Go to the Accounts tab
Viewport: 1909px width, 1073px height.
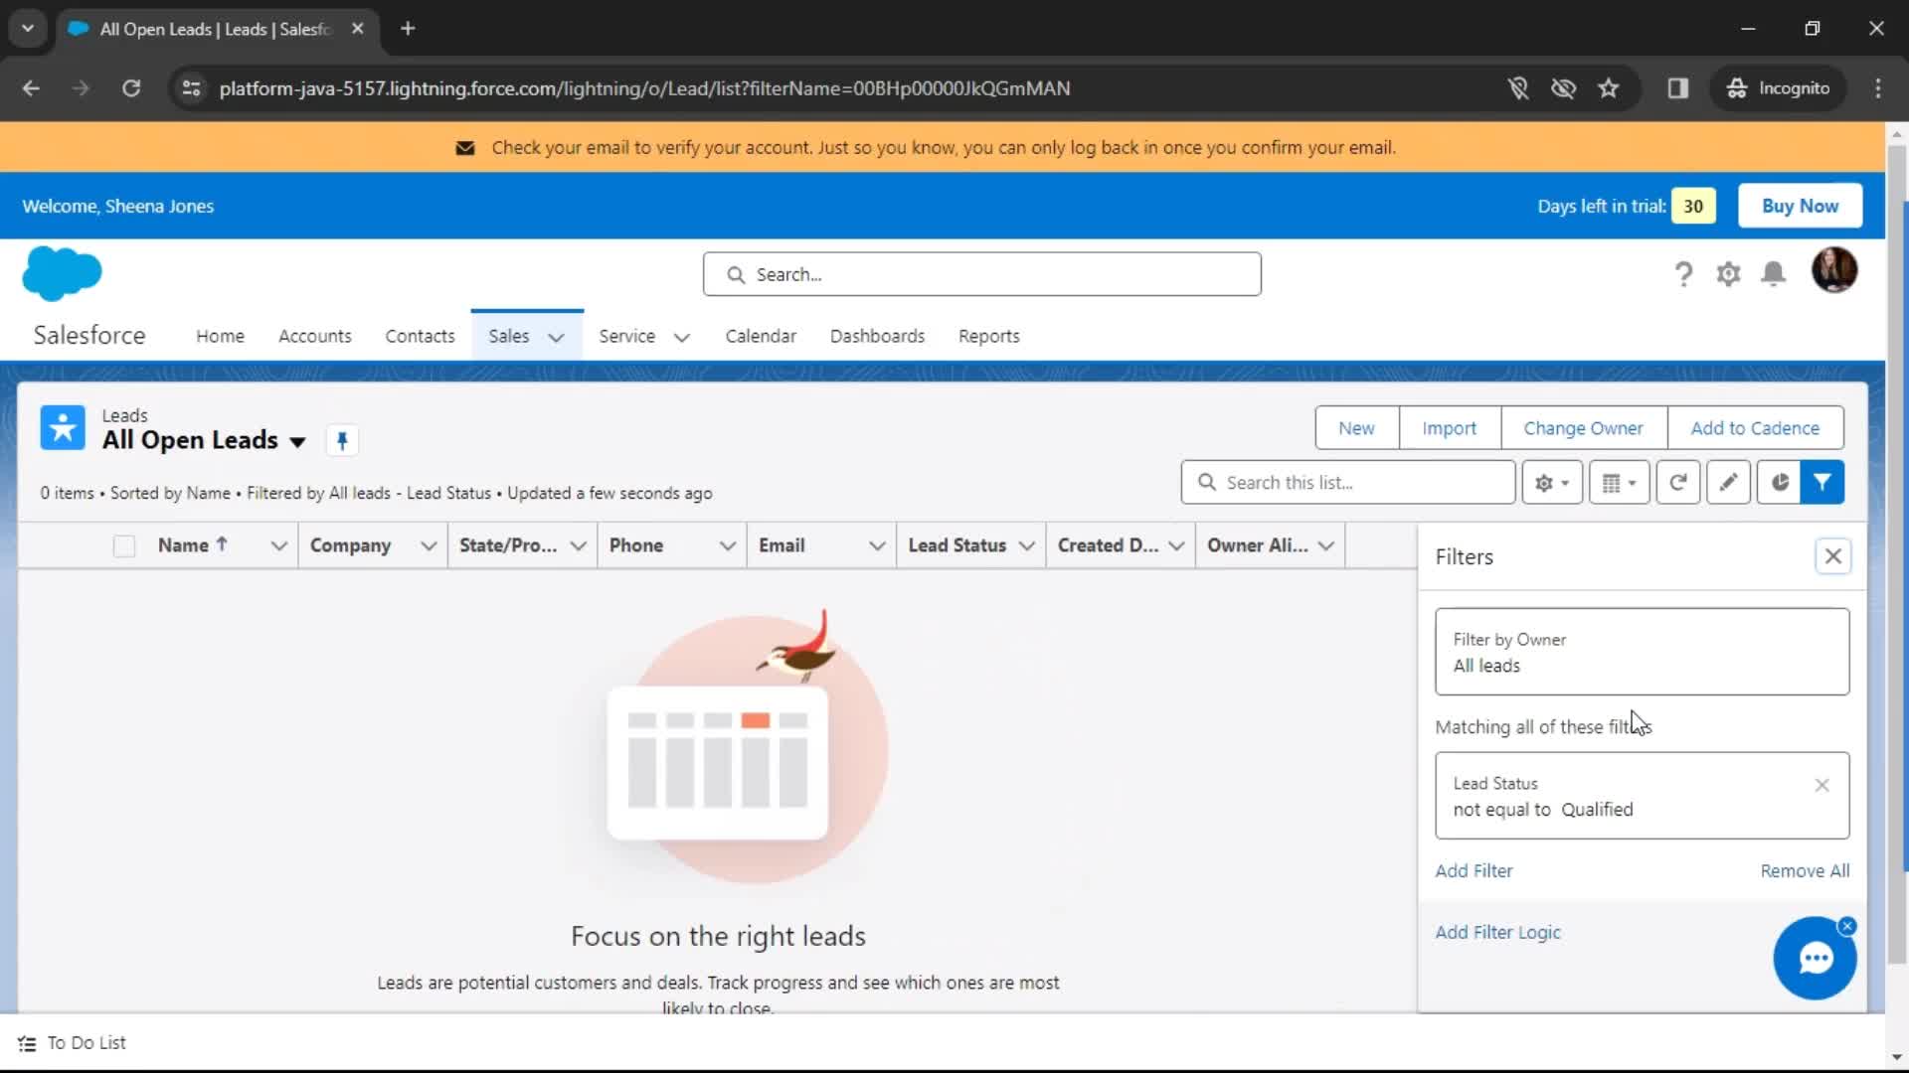[x=315, y=337]
